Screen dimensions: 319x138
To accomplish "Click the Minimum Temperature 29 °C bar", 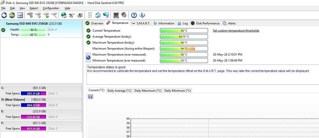I will (x=184, y=61).
